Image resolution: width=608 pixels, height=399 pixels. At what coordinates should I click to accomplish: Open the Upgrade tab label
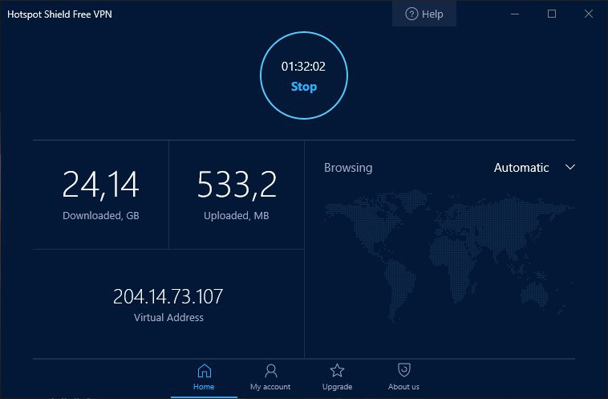pos(338,387)
